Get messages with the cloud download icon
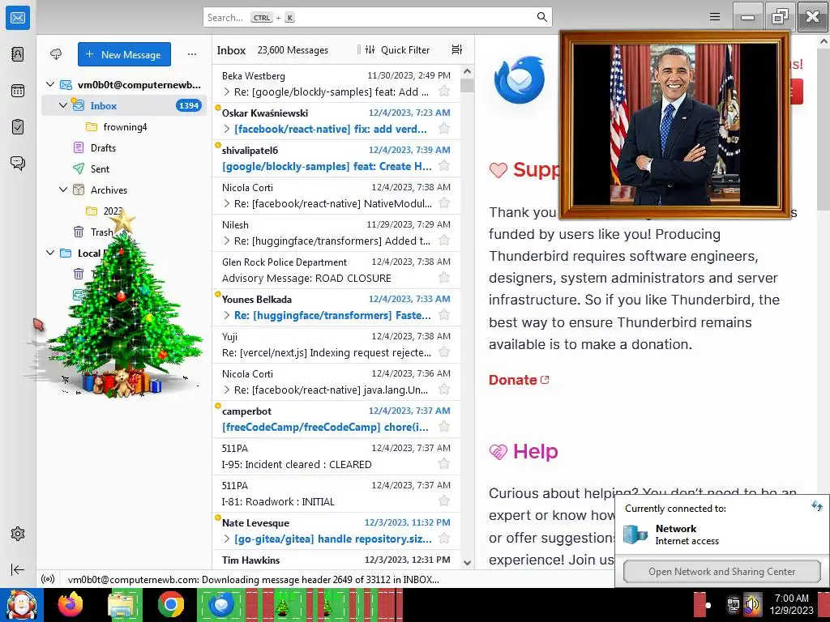This screenshot has height=622, width=830. pos(56,54)
